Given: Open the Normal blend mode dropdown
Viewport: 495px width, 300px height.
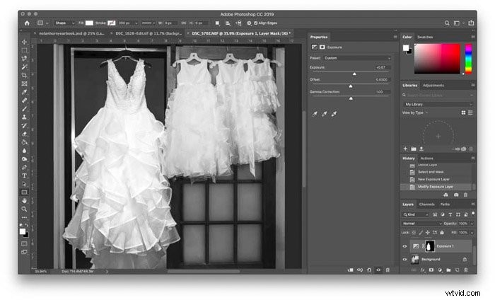Looking at the screenshot, I should coord(421,224).
